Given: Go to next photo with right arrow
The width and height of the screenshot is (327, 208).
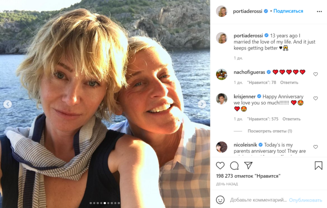Looking at the screenshot, I should click(202, 104).
